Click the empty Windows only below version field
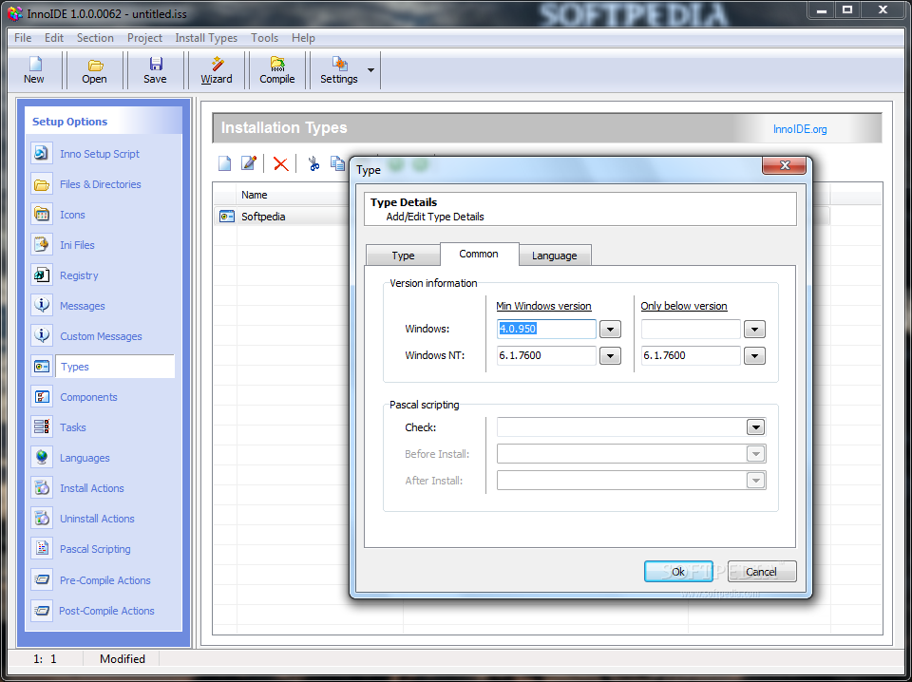 (x=691, y=329)
